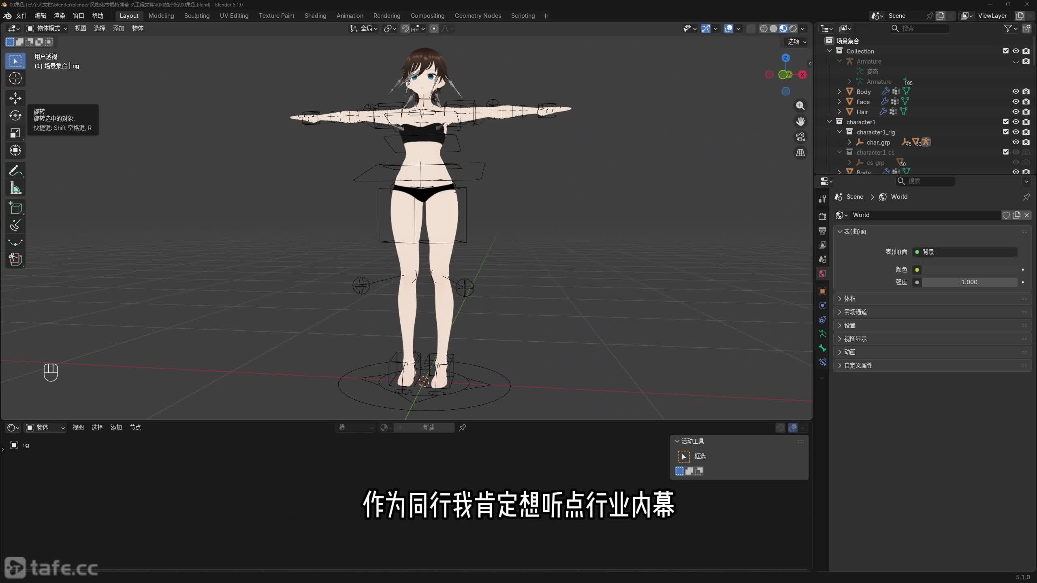Switch to material preview shading
This screenshot has width=1037, height=583.
point(783,29)
